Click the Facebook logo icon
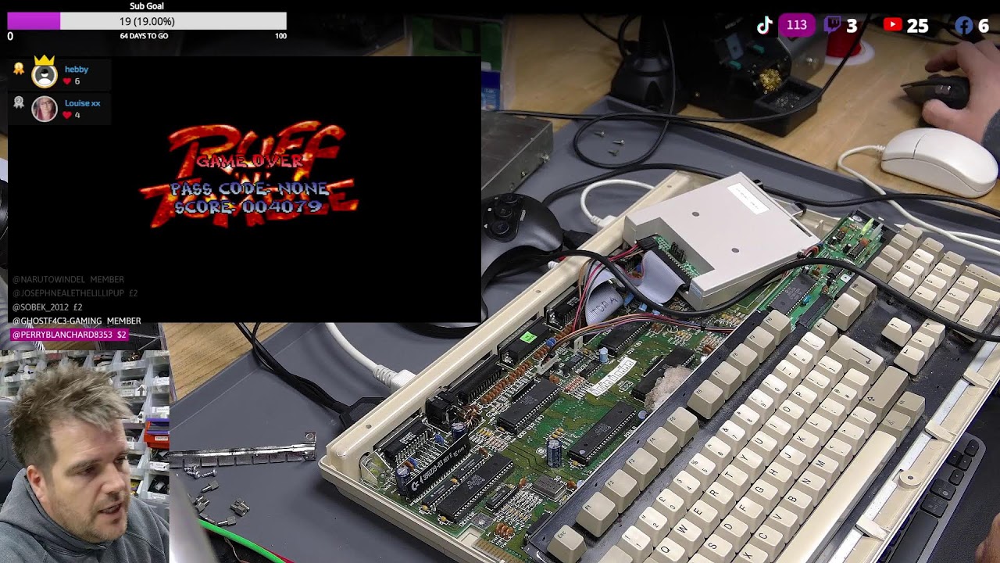The width and height of the screenshot is (1000, 563). click(x=964, y=26)
